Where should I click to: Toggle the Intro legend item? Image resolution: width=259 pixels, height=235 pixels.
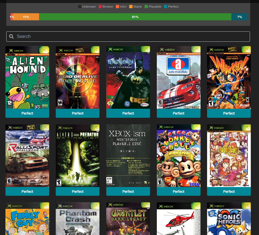(x=121, y=7)
